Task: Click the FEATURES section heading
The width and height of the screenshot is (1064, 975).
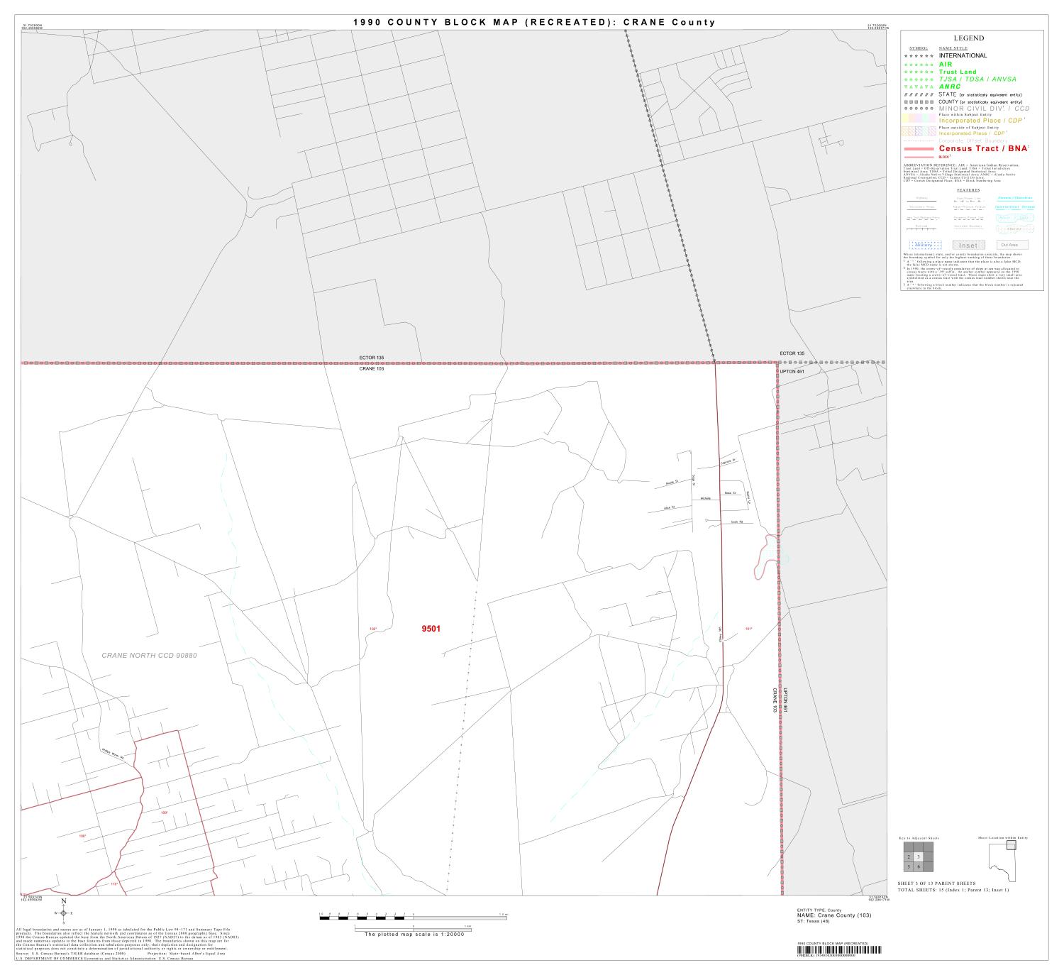Action: click(968, 191)
